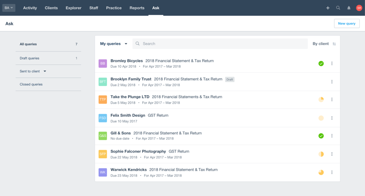Viewport: 365px width, 196px height.
Task: Click Bromley Bicycles green completed checkmark
Action: (321, 64)
